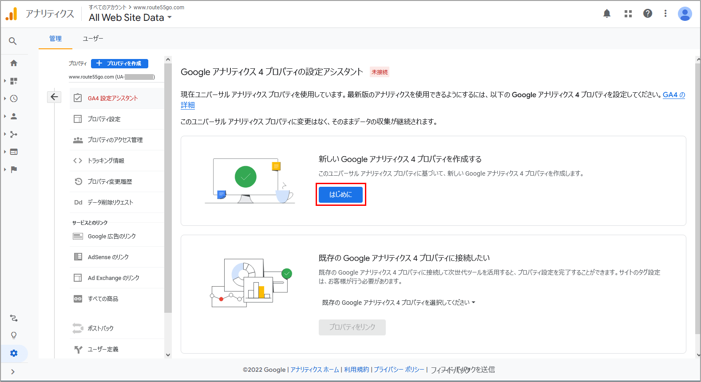
Task: Open データ削除リクエスト menu item
Action: (x=117, y=202)
